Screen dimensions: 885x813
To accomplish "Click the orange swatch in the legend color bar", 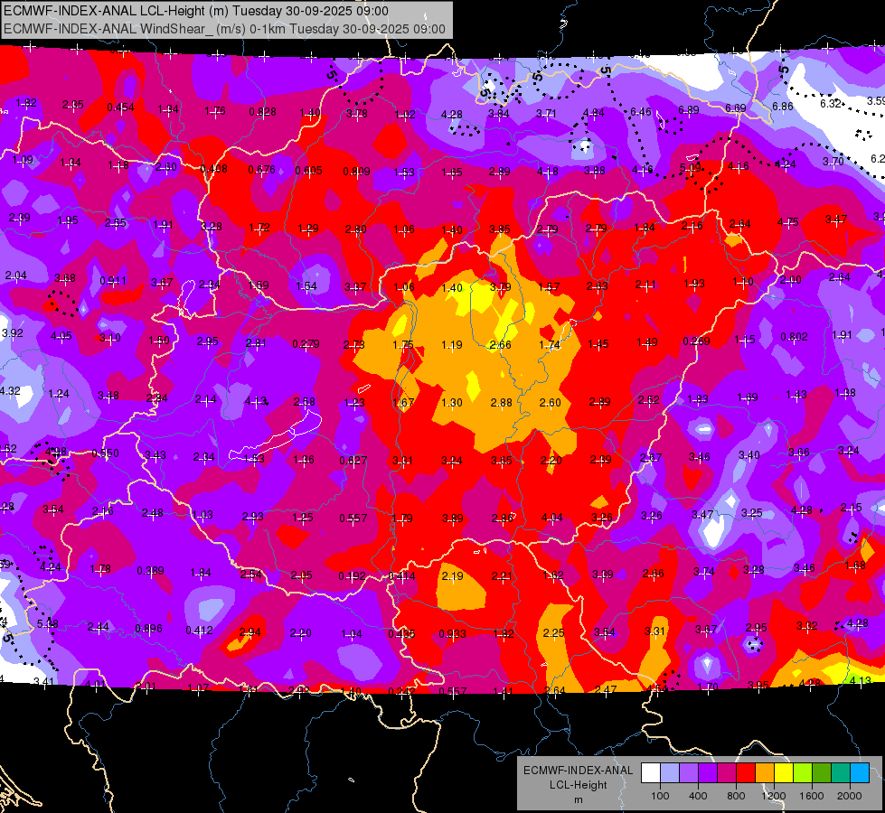I will pyautogui.click(x=765, y=773).
